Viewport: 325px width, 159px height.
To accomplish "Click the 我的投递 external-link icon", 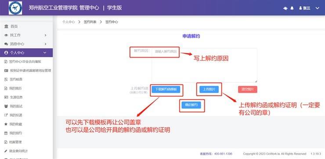I will tap(6, 115).
